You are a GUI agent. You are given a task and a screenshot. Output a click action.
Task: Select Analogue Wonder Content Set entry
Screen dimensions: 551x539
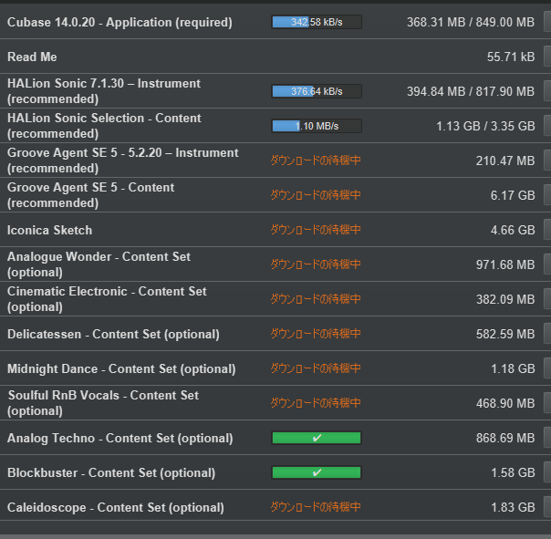tap(99, 264)
